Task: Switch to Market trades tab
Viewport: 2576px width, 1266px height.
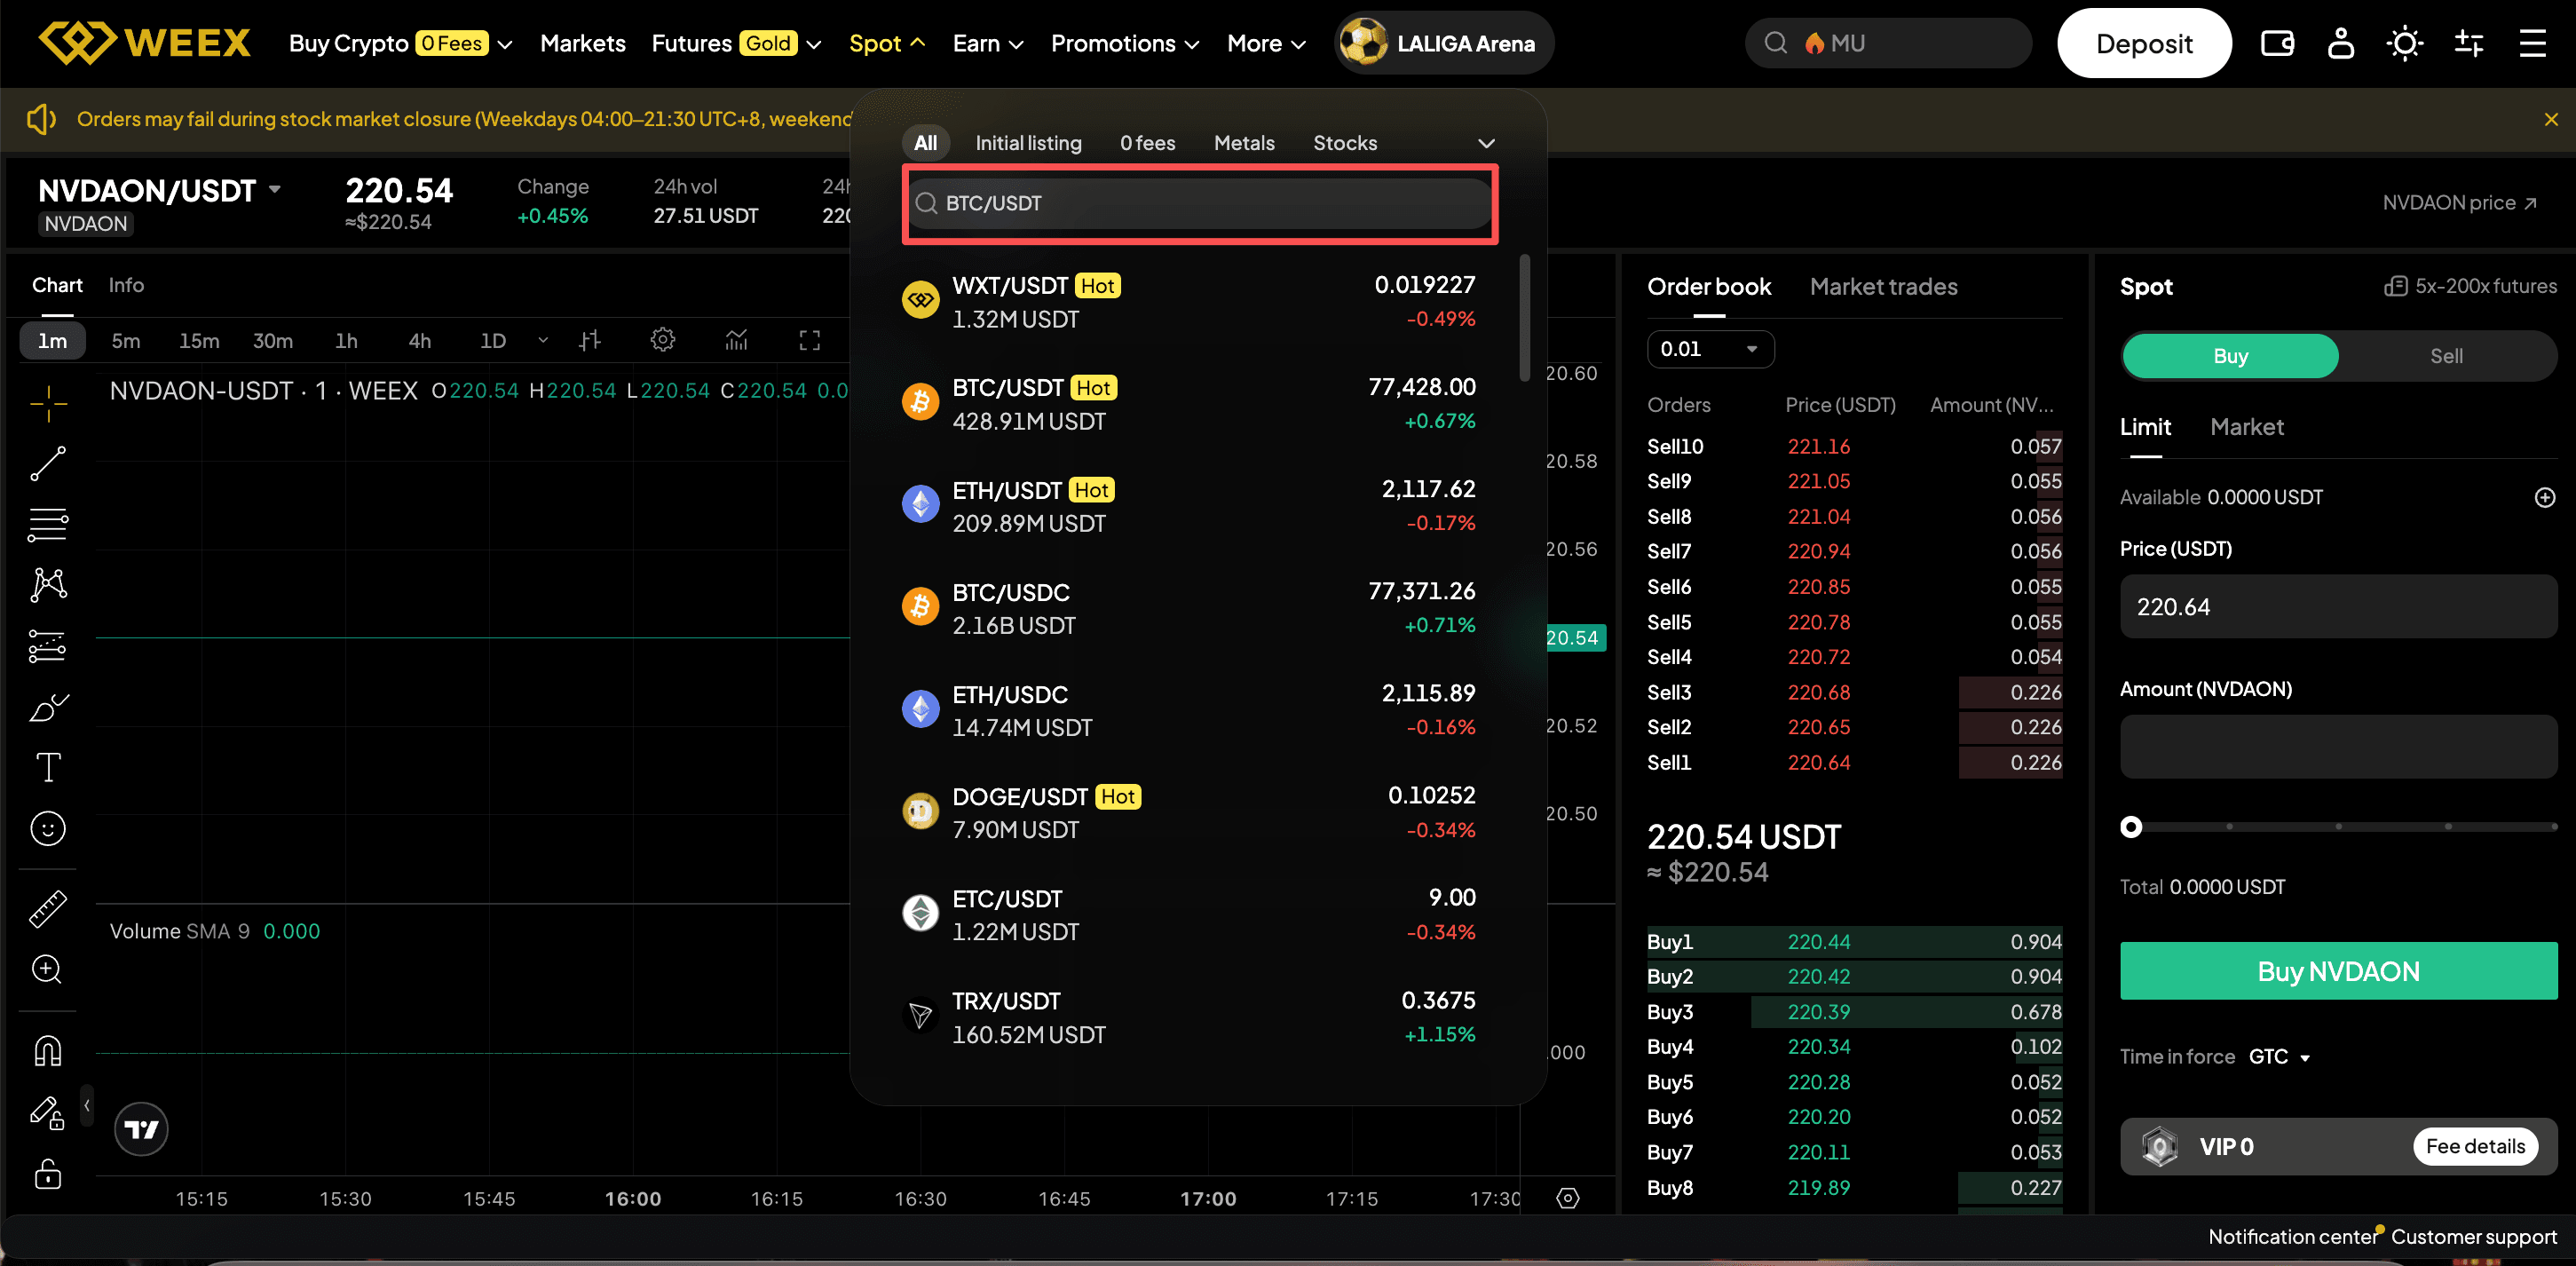Action: (1883, 287)
